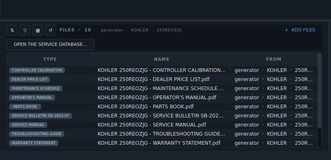Click the FILES · 10 heading label
Screen dimensions: 331x160
coord(75,30)
